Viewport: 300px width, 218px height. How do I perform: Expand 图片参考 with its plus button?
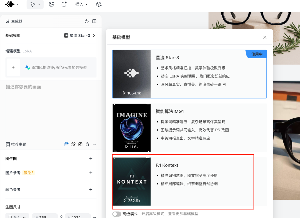click(x=91, y=173)
